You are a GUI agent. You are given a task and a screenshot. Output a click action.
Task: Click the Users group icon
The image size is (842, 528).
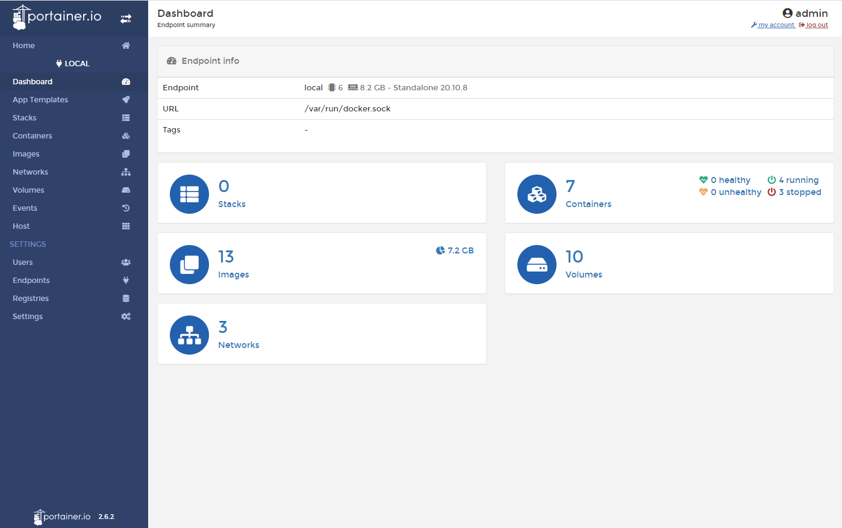tap(126, 262)
